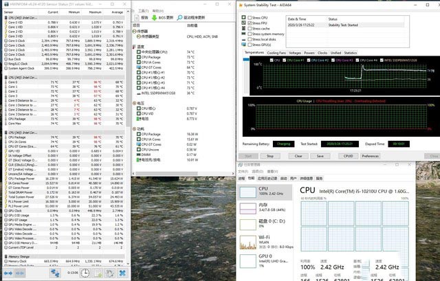This screenshot has width=440, height=281.
Task: Enable Stress system memory checkbox
Action: coord(250,34)
